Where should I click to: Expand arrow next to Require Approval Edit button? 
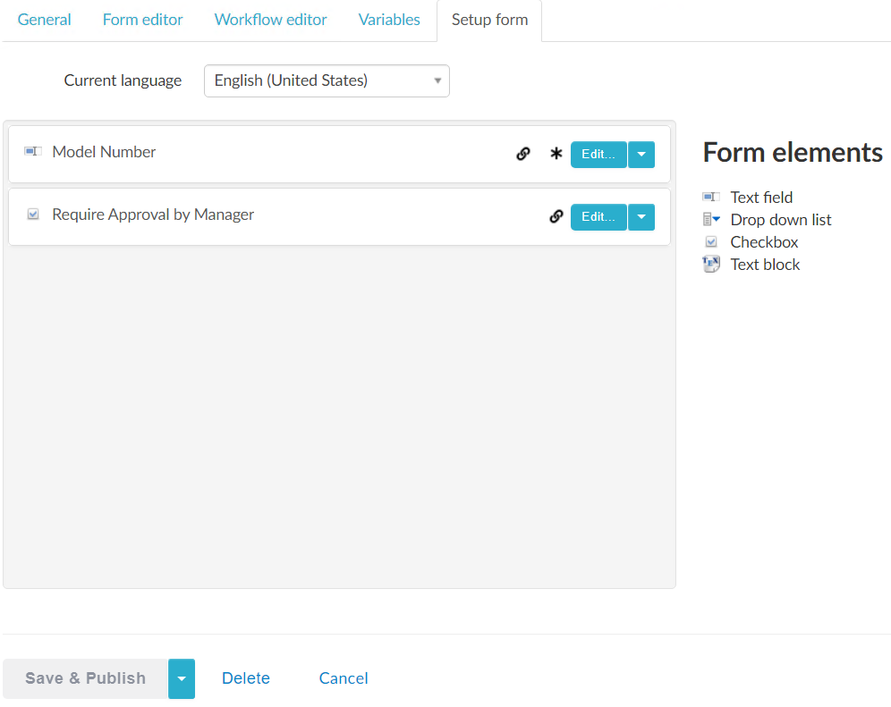coord(641,217)
